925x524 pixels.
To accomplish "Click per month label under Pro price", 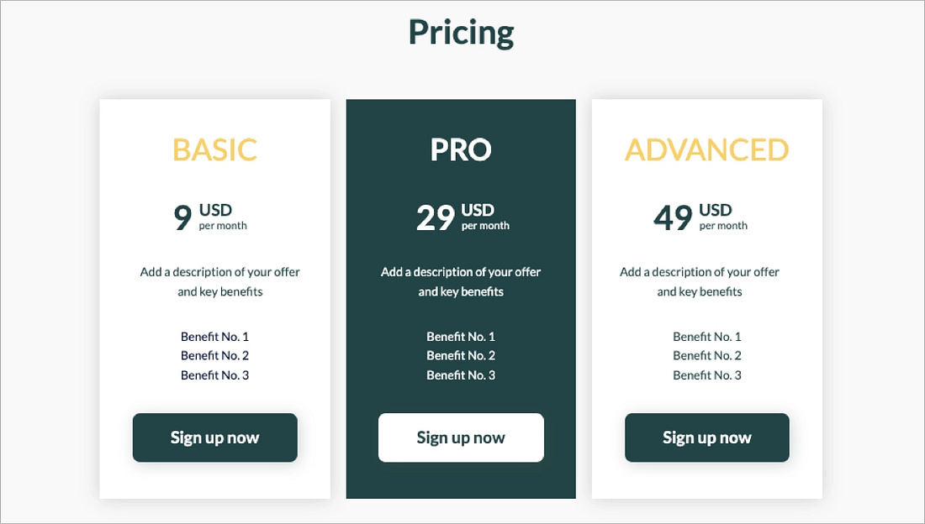I will (x=488, y=225).
